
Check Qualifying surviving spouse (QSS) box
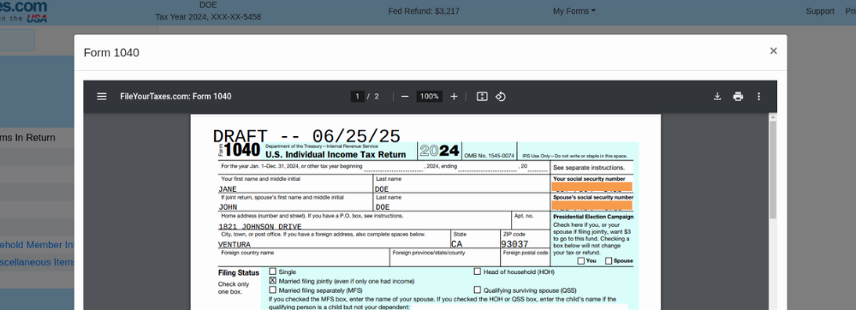pos(477,289)
